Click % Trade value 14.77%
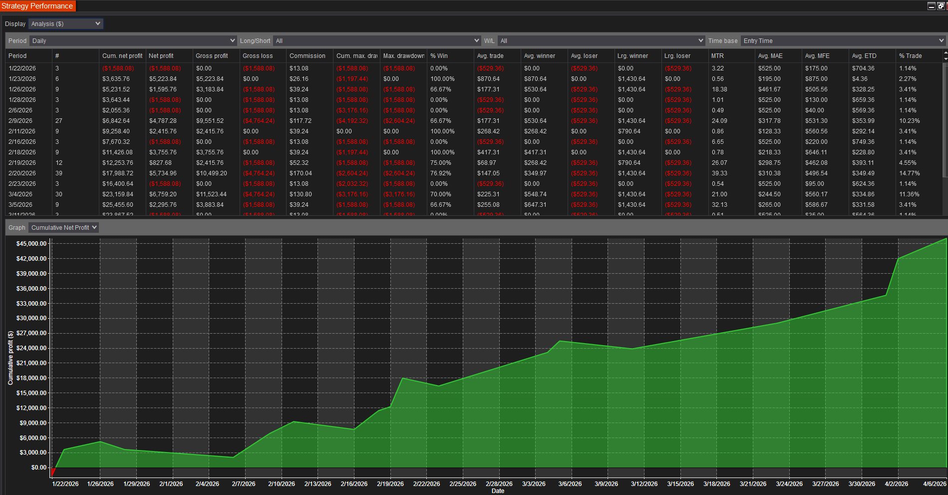Image resolution: width=948 pixels, height=495 pixels. point(909,173)
